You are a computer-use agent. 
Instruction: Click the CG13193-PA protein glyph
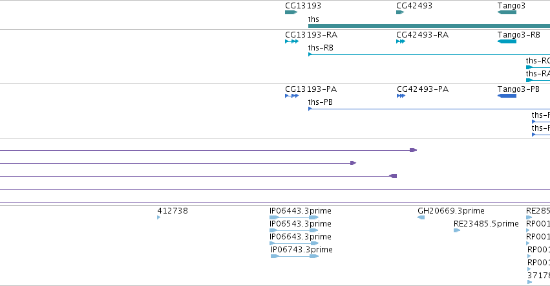[x=292, y=96]
